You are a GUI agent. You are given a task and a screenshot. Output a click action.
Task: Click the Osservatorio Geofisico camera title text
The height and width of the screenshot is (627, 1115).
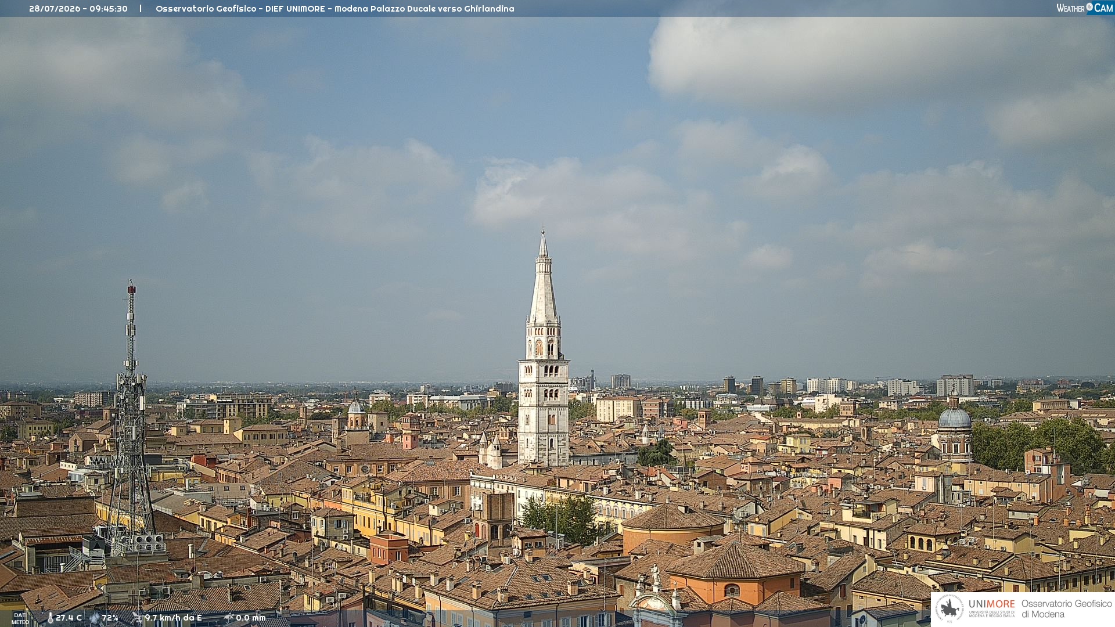pyautogui.click(x=335, y=9)
